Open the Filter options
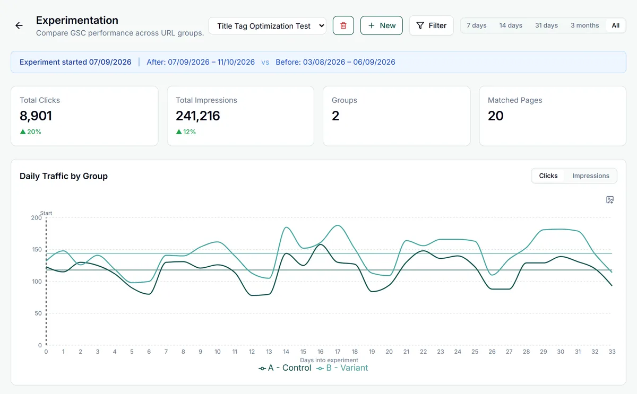The height and width of the screenshot is (394, 637). click(x=431, y=25)
